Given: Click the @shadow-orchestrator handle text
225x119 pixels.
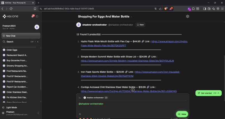Looking at the screenshot, I should coord(121,25).
